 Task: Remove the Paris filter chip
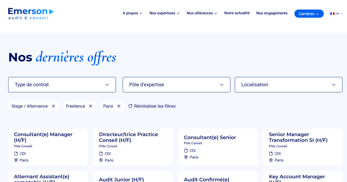[119, 106]
